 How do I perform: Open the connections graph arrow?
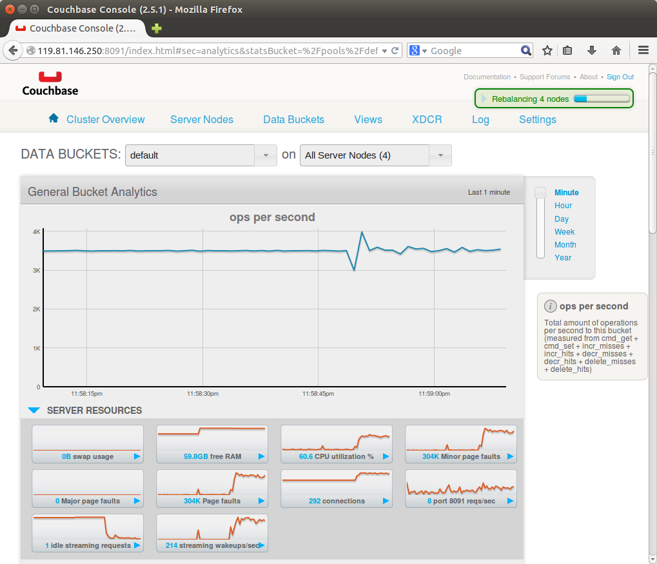click(386, 501)
